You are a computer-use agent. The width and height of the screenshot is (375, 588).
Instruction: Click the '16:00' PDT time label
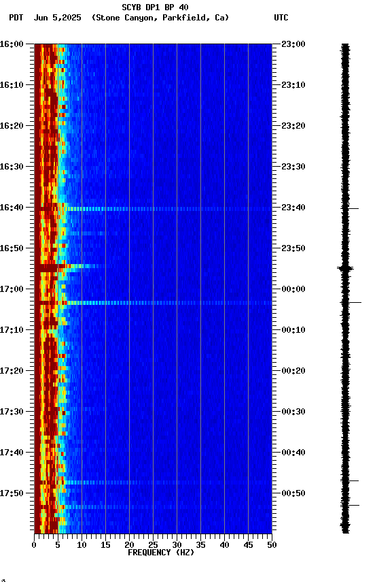coord(12,44)
